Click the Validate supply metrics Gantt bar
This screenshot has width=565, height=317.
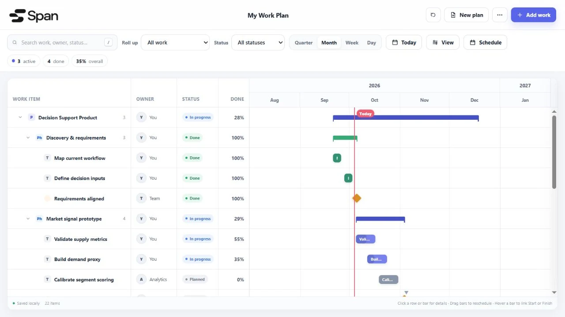[365, 239]
